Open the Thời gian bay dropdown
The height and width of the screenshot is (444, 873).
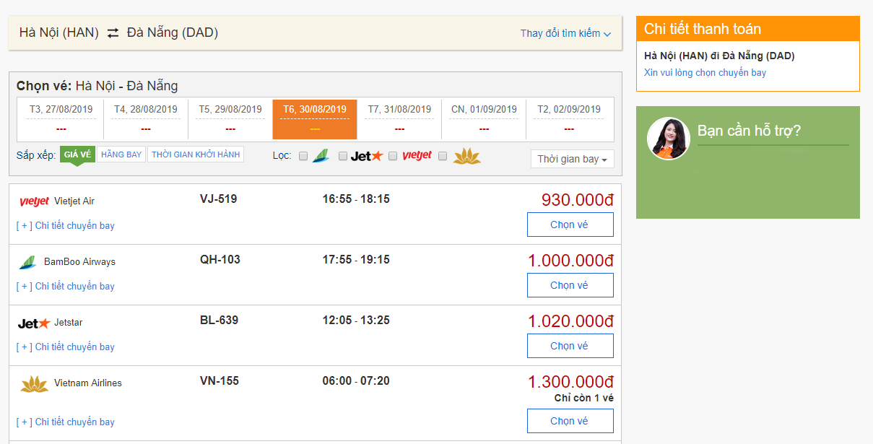click(x=572, y=159)
